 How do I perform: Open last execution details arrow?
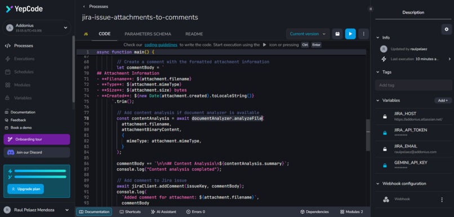point(449,59)
